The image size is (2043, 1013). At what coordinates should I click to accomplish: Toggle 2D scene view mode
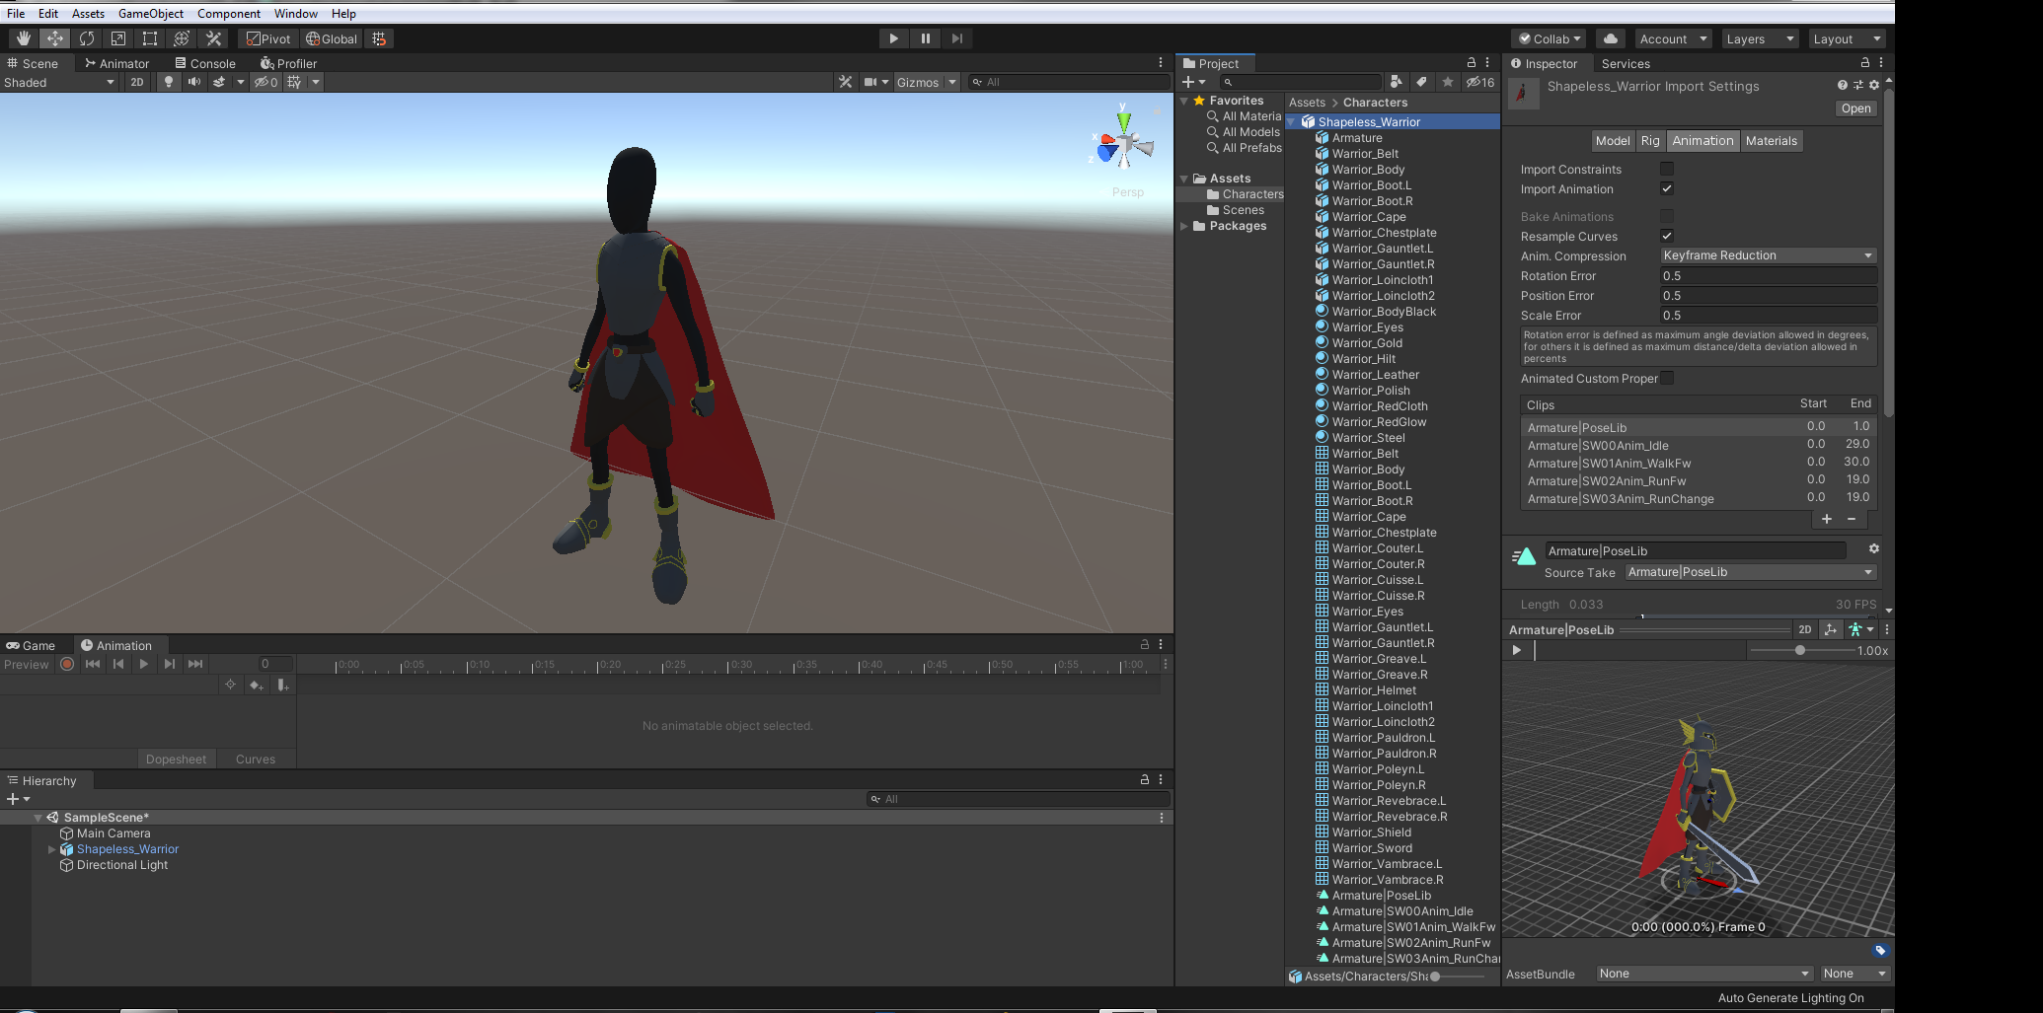coord(137,82)
